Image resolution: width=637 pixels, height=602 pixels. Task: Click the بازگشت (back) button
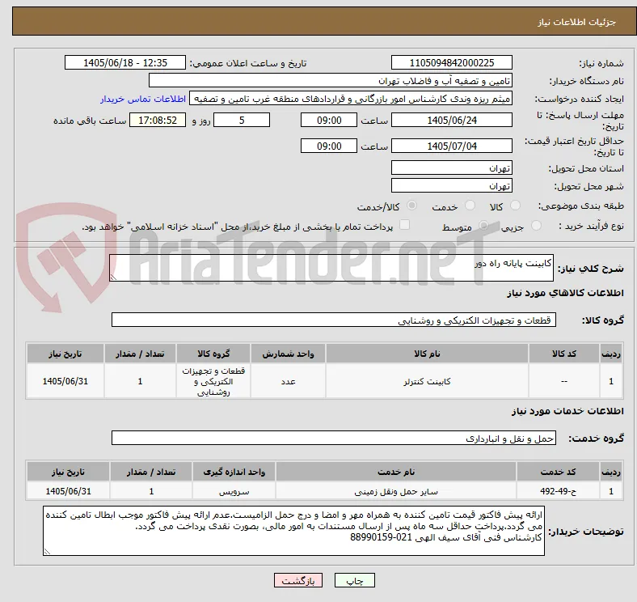coord(298,580)
